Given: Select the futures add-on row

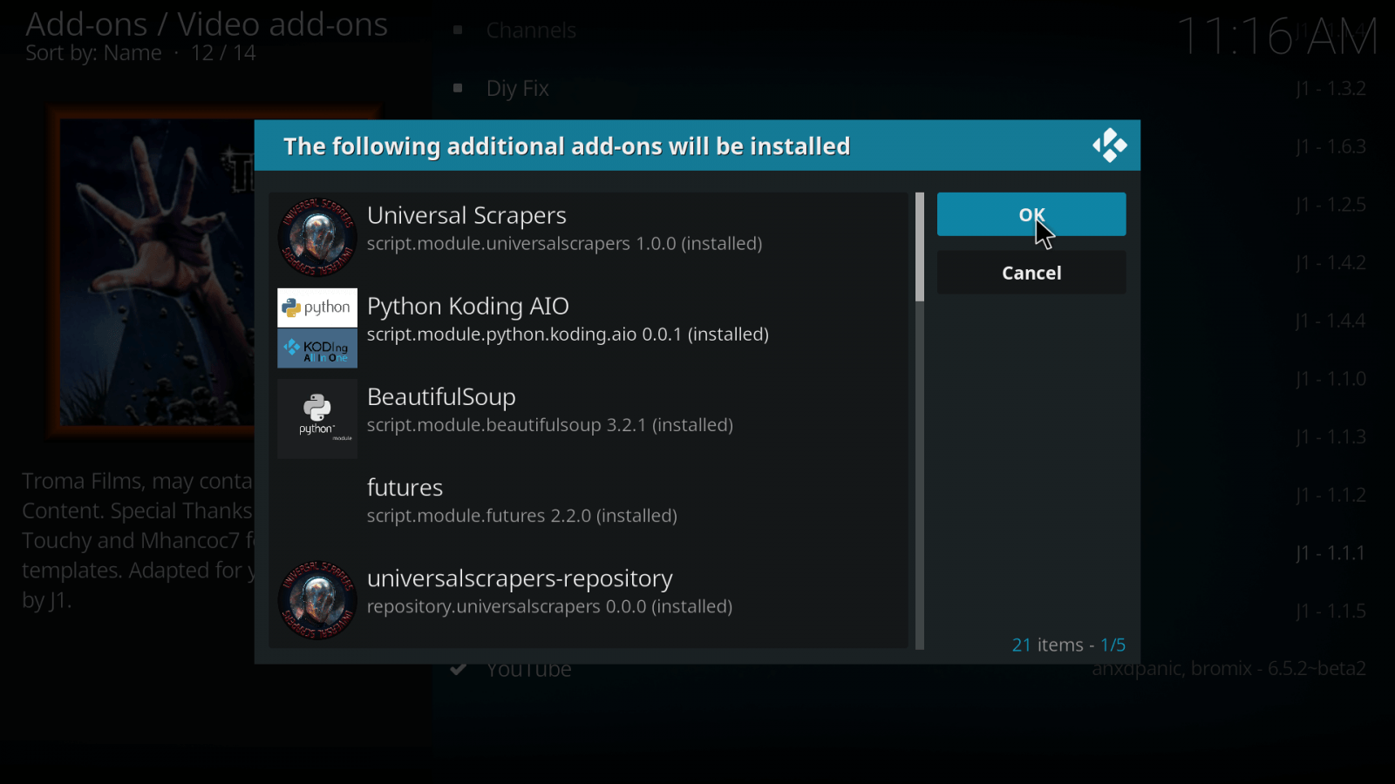Looking at the screenshot, I should coord(589,510).
